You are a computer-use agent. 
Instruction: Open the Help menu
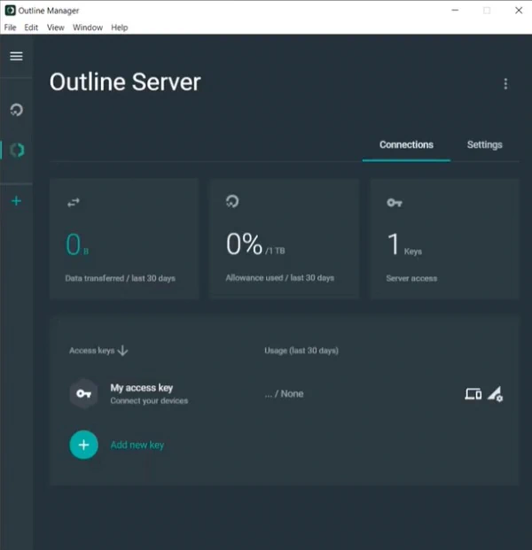point(120,27)
